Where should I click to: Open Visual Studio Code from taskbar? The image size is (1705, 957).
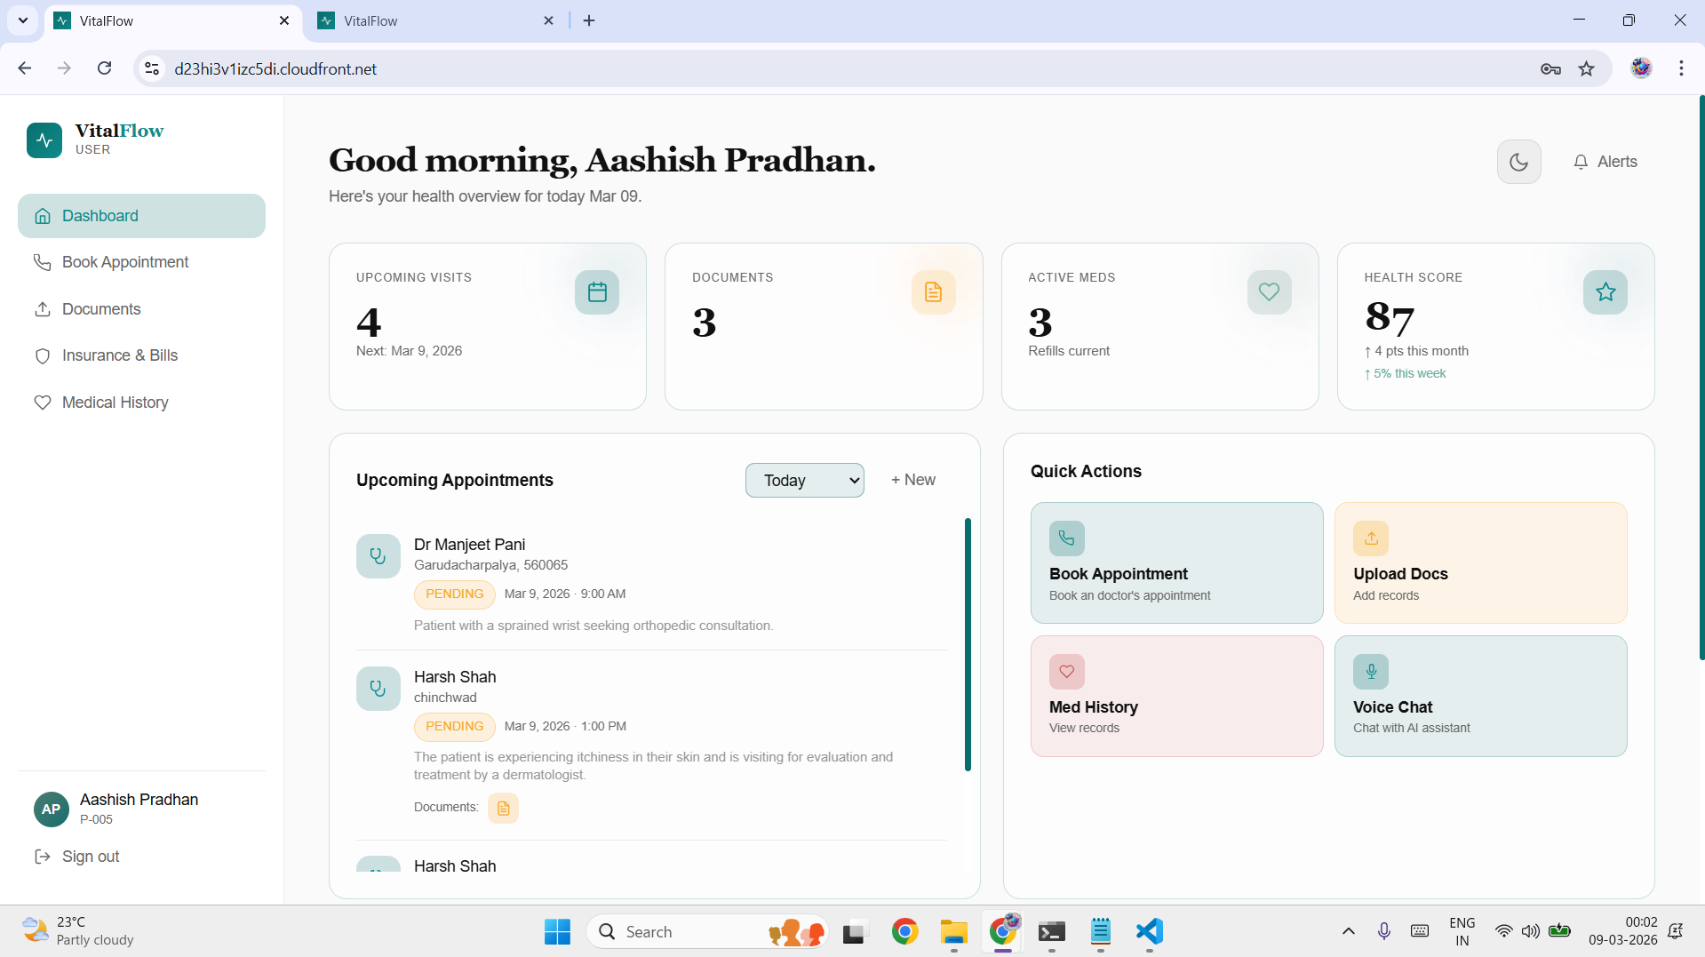1149,931
